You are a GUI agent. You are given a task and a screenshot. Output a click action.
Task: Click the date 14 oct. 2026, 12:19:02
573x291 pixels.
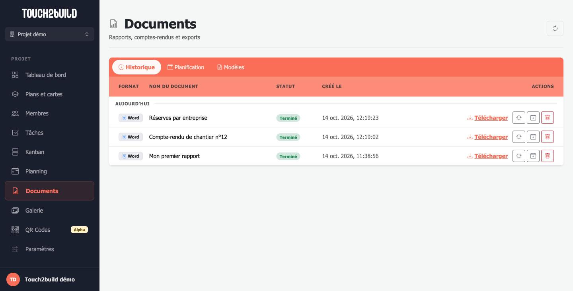coord(350,137)
